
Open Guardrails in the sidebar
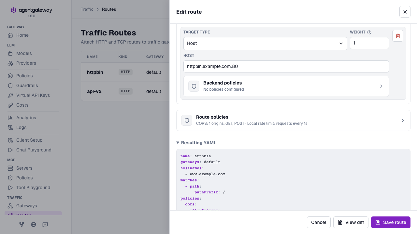(x=33, y=85)
